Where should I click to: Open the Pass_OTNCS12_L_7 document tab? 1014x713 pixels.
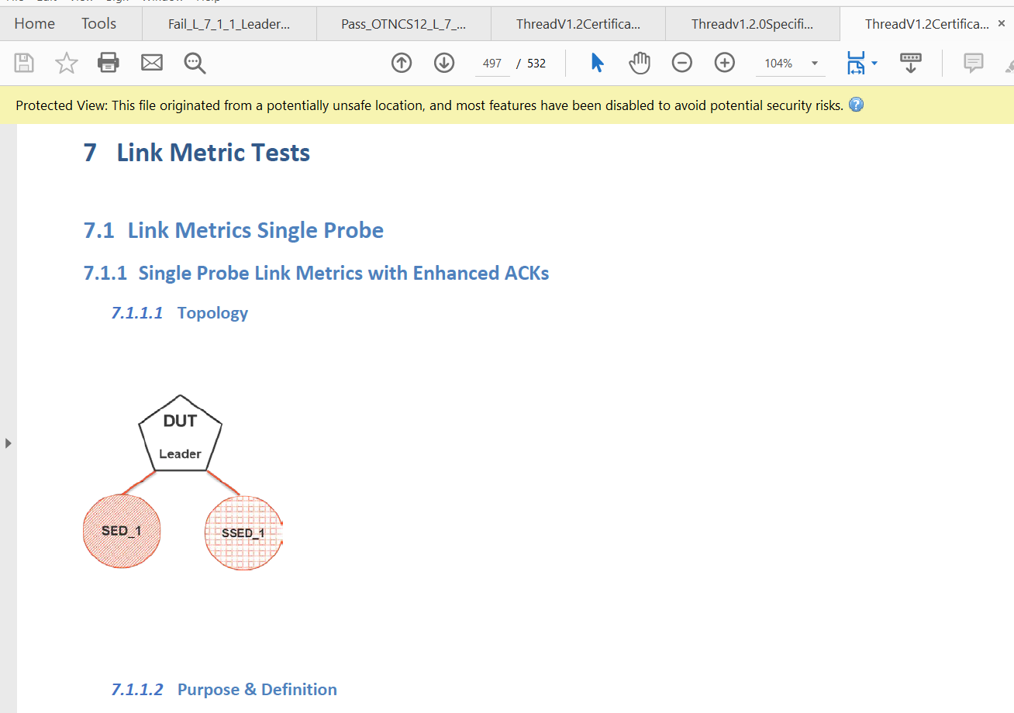click(403, 23)
